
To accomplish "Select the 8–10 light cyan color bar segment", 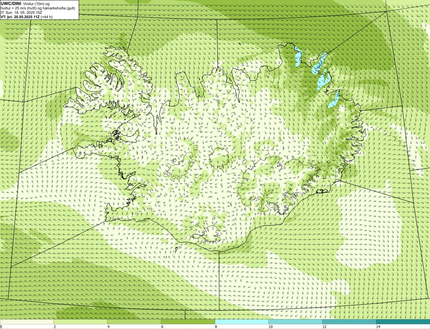I will 242,322.
